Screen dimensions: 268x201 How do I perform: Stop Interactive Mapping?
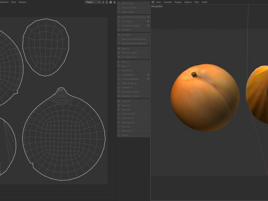click(133, 44)
